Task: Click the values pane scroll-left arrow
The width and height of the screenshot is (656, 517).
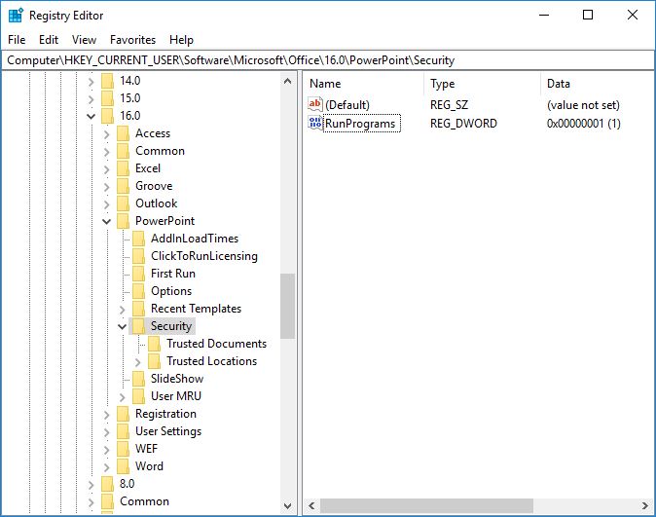Action: click(x=311, y=505)
